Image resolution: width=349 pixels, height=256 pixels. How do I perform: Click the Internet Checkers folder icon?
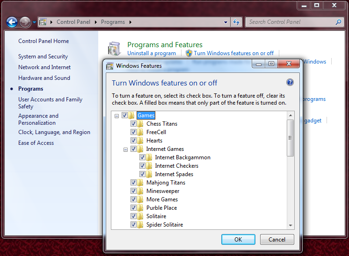149,166
